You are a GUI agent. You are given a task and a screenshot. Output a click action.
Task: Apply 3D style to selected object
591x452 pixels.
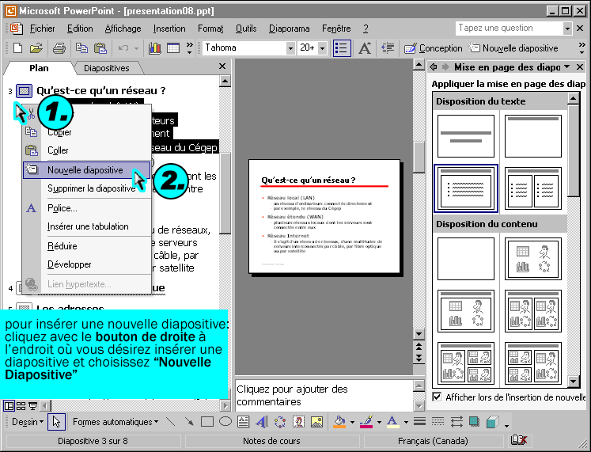(x=493, y=421)
